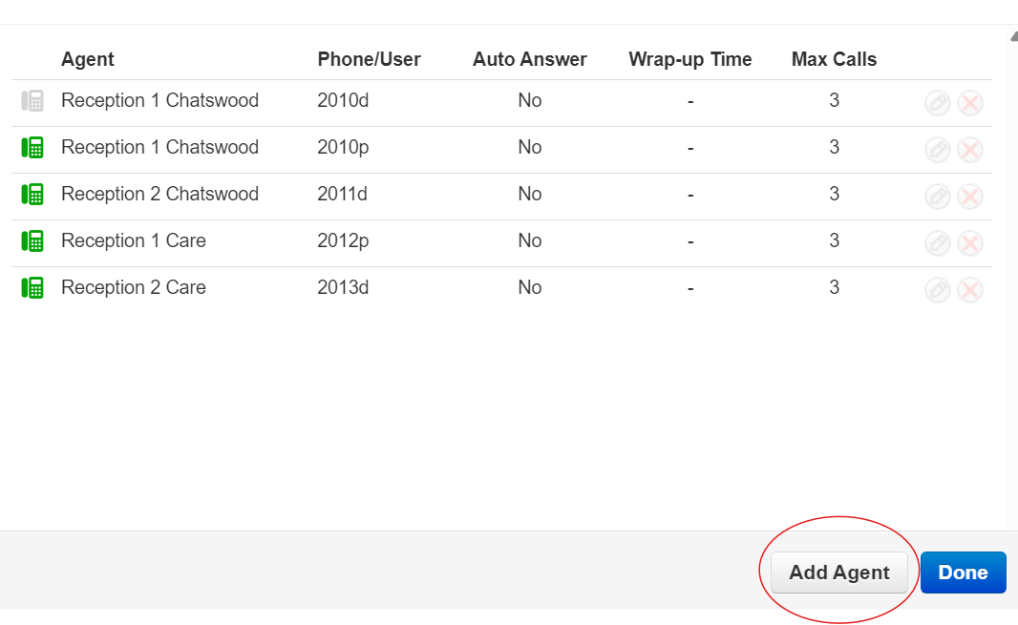Viewport: 1018px width, 625px height.
Task: Select the Phone/User column heading
Action: 370,59
